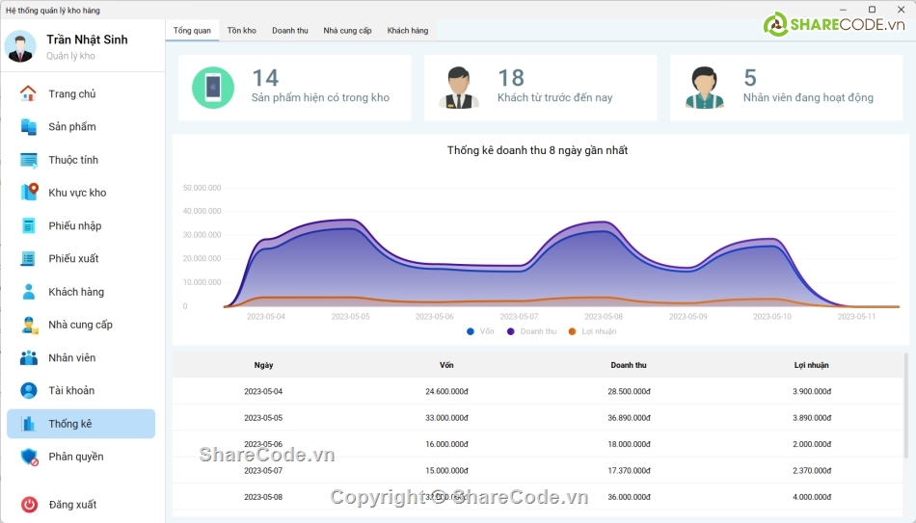This screenshot has width=916, height=523.
Task: Click the red Đăng xuất power icon
Action: [29, 504]
